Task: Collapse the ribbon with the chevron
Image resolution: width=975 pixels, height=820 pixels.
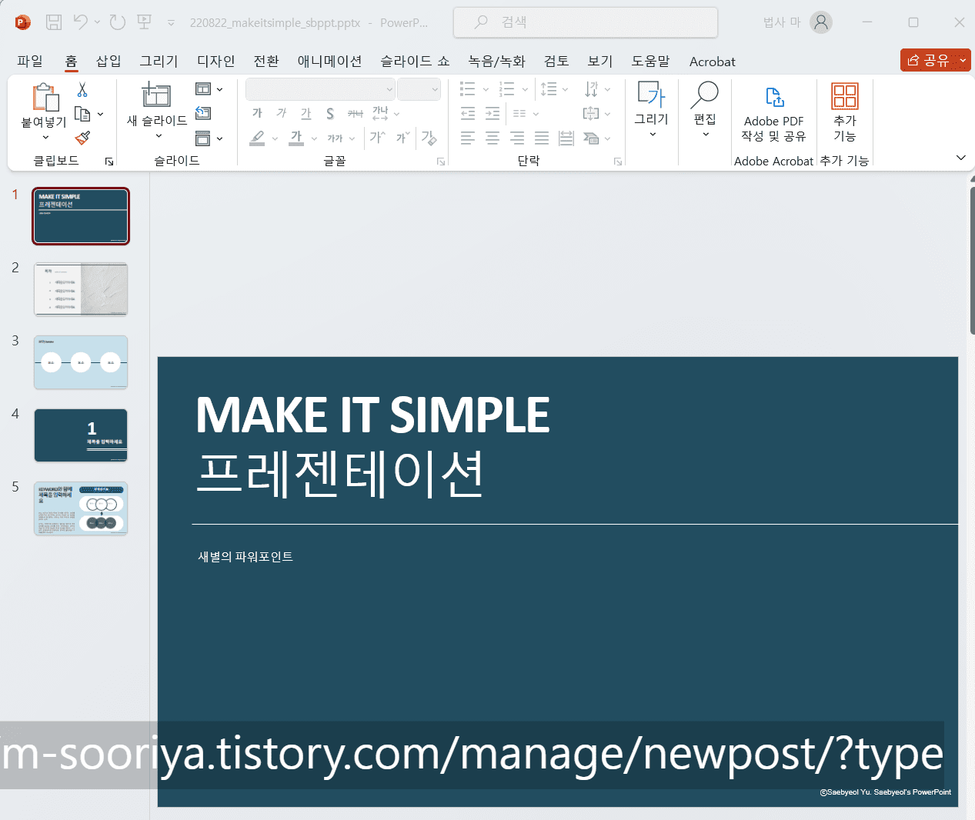Action: pos(960,158)
